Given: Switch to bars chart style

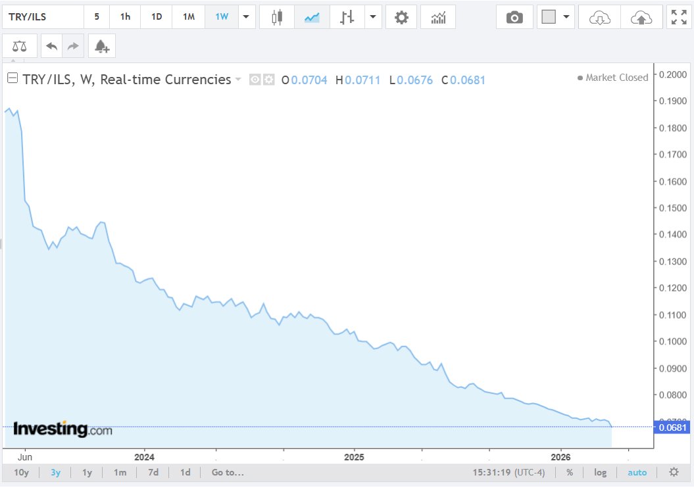Looking at the screenshot, I should [347, 17].
